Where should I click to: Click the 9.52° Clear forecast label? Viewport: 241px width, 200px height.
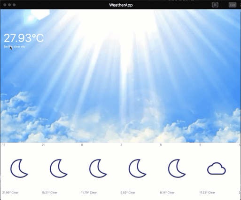coord(128,192)
